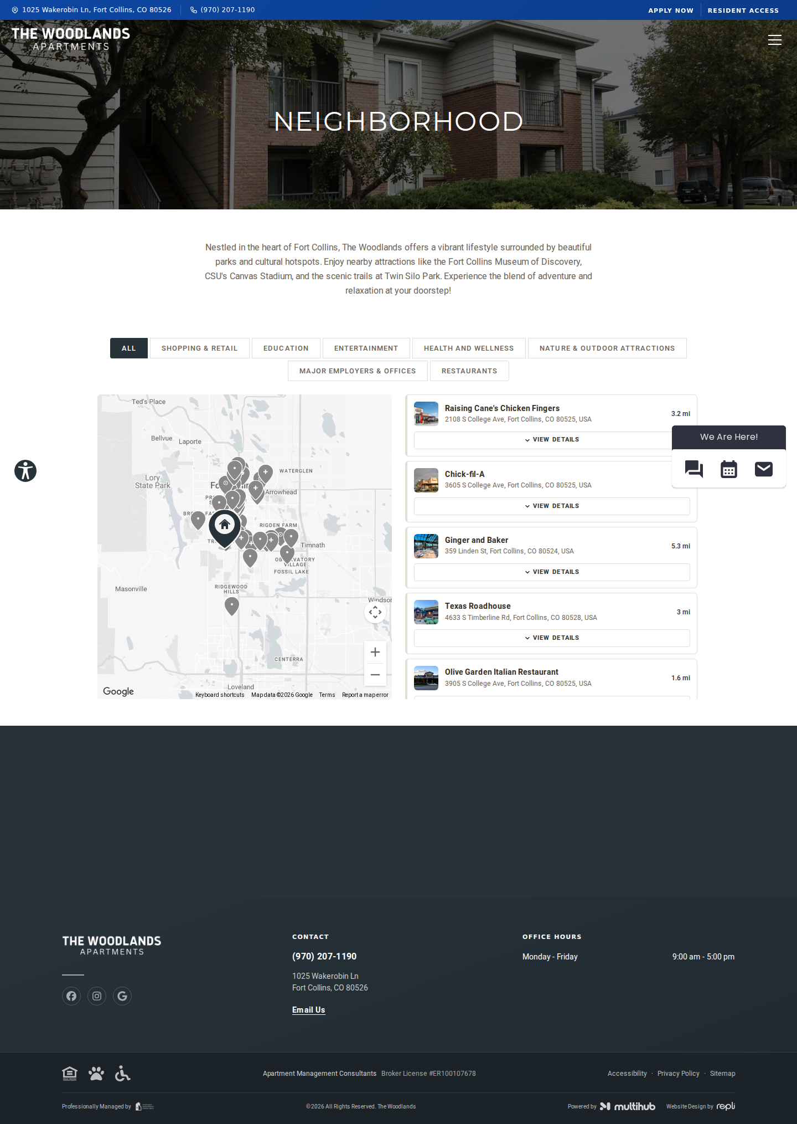The width and height of the screenshot is (797, 1124).
Task: Filter by Health and Wellness
Action: click(x=469, y=348)
